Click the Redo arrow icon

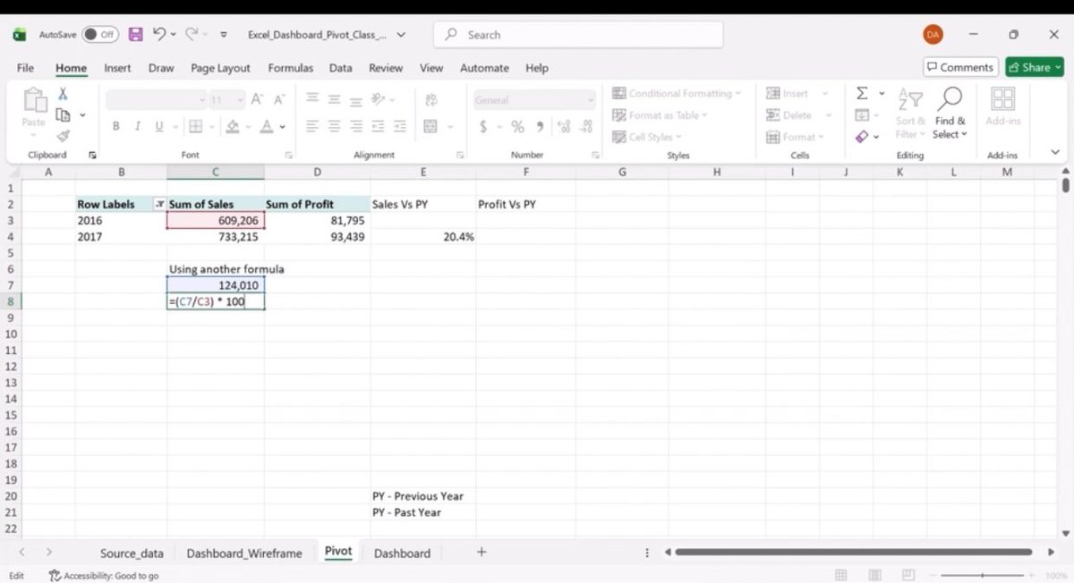(x=192, y=34)
